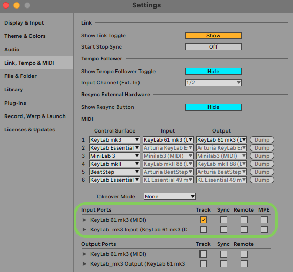This screenshot has width=293, height=272.
Task: Open Input Channel (Ext. In) 1/2 dropdown
Action: 213,83
